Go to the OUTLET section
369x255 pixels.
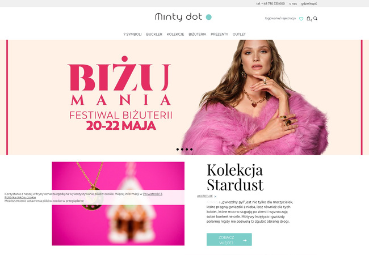click(x=239, y=34)
